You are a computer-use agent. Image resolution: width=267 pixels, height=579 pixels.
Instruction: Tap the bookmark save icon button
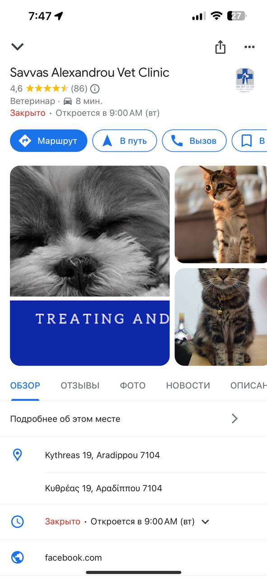(249, 141)
